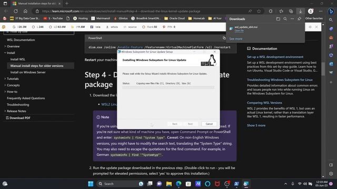Open Set up a WSL development environment link
337x189 pixels.
275,57
